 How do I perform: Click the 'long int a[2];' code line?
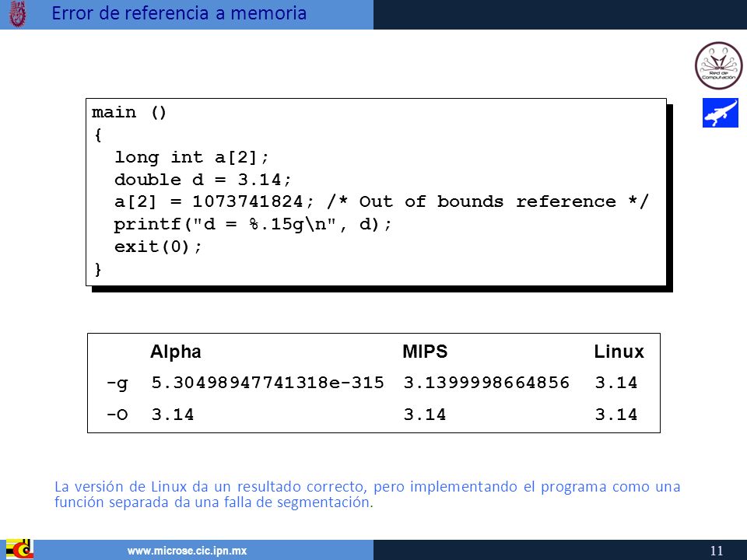(191, 157)
